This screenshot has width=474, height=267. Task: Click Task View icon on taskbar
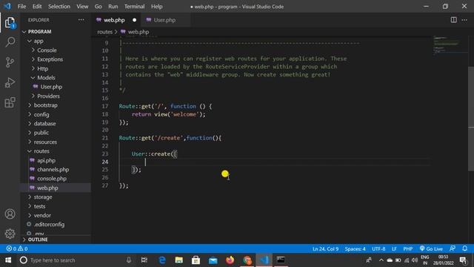(144, 260)
